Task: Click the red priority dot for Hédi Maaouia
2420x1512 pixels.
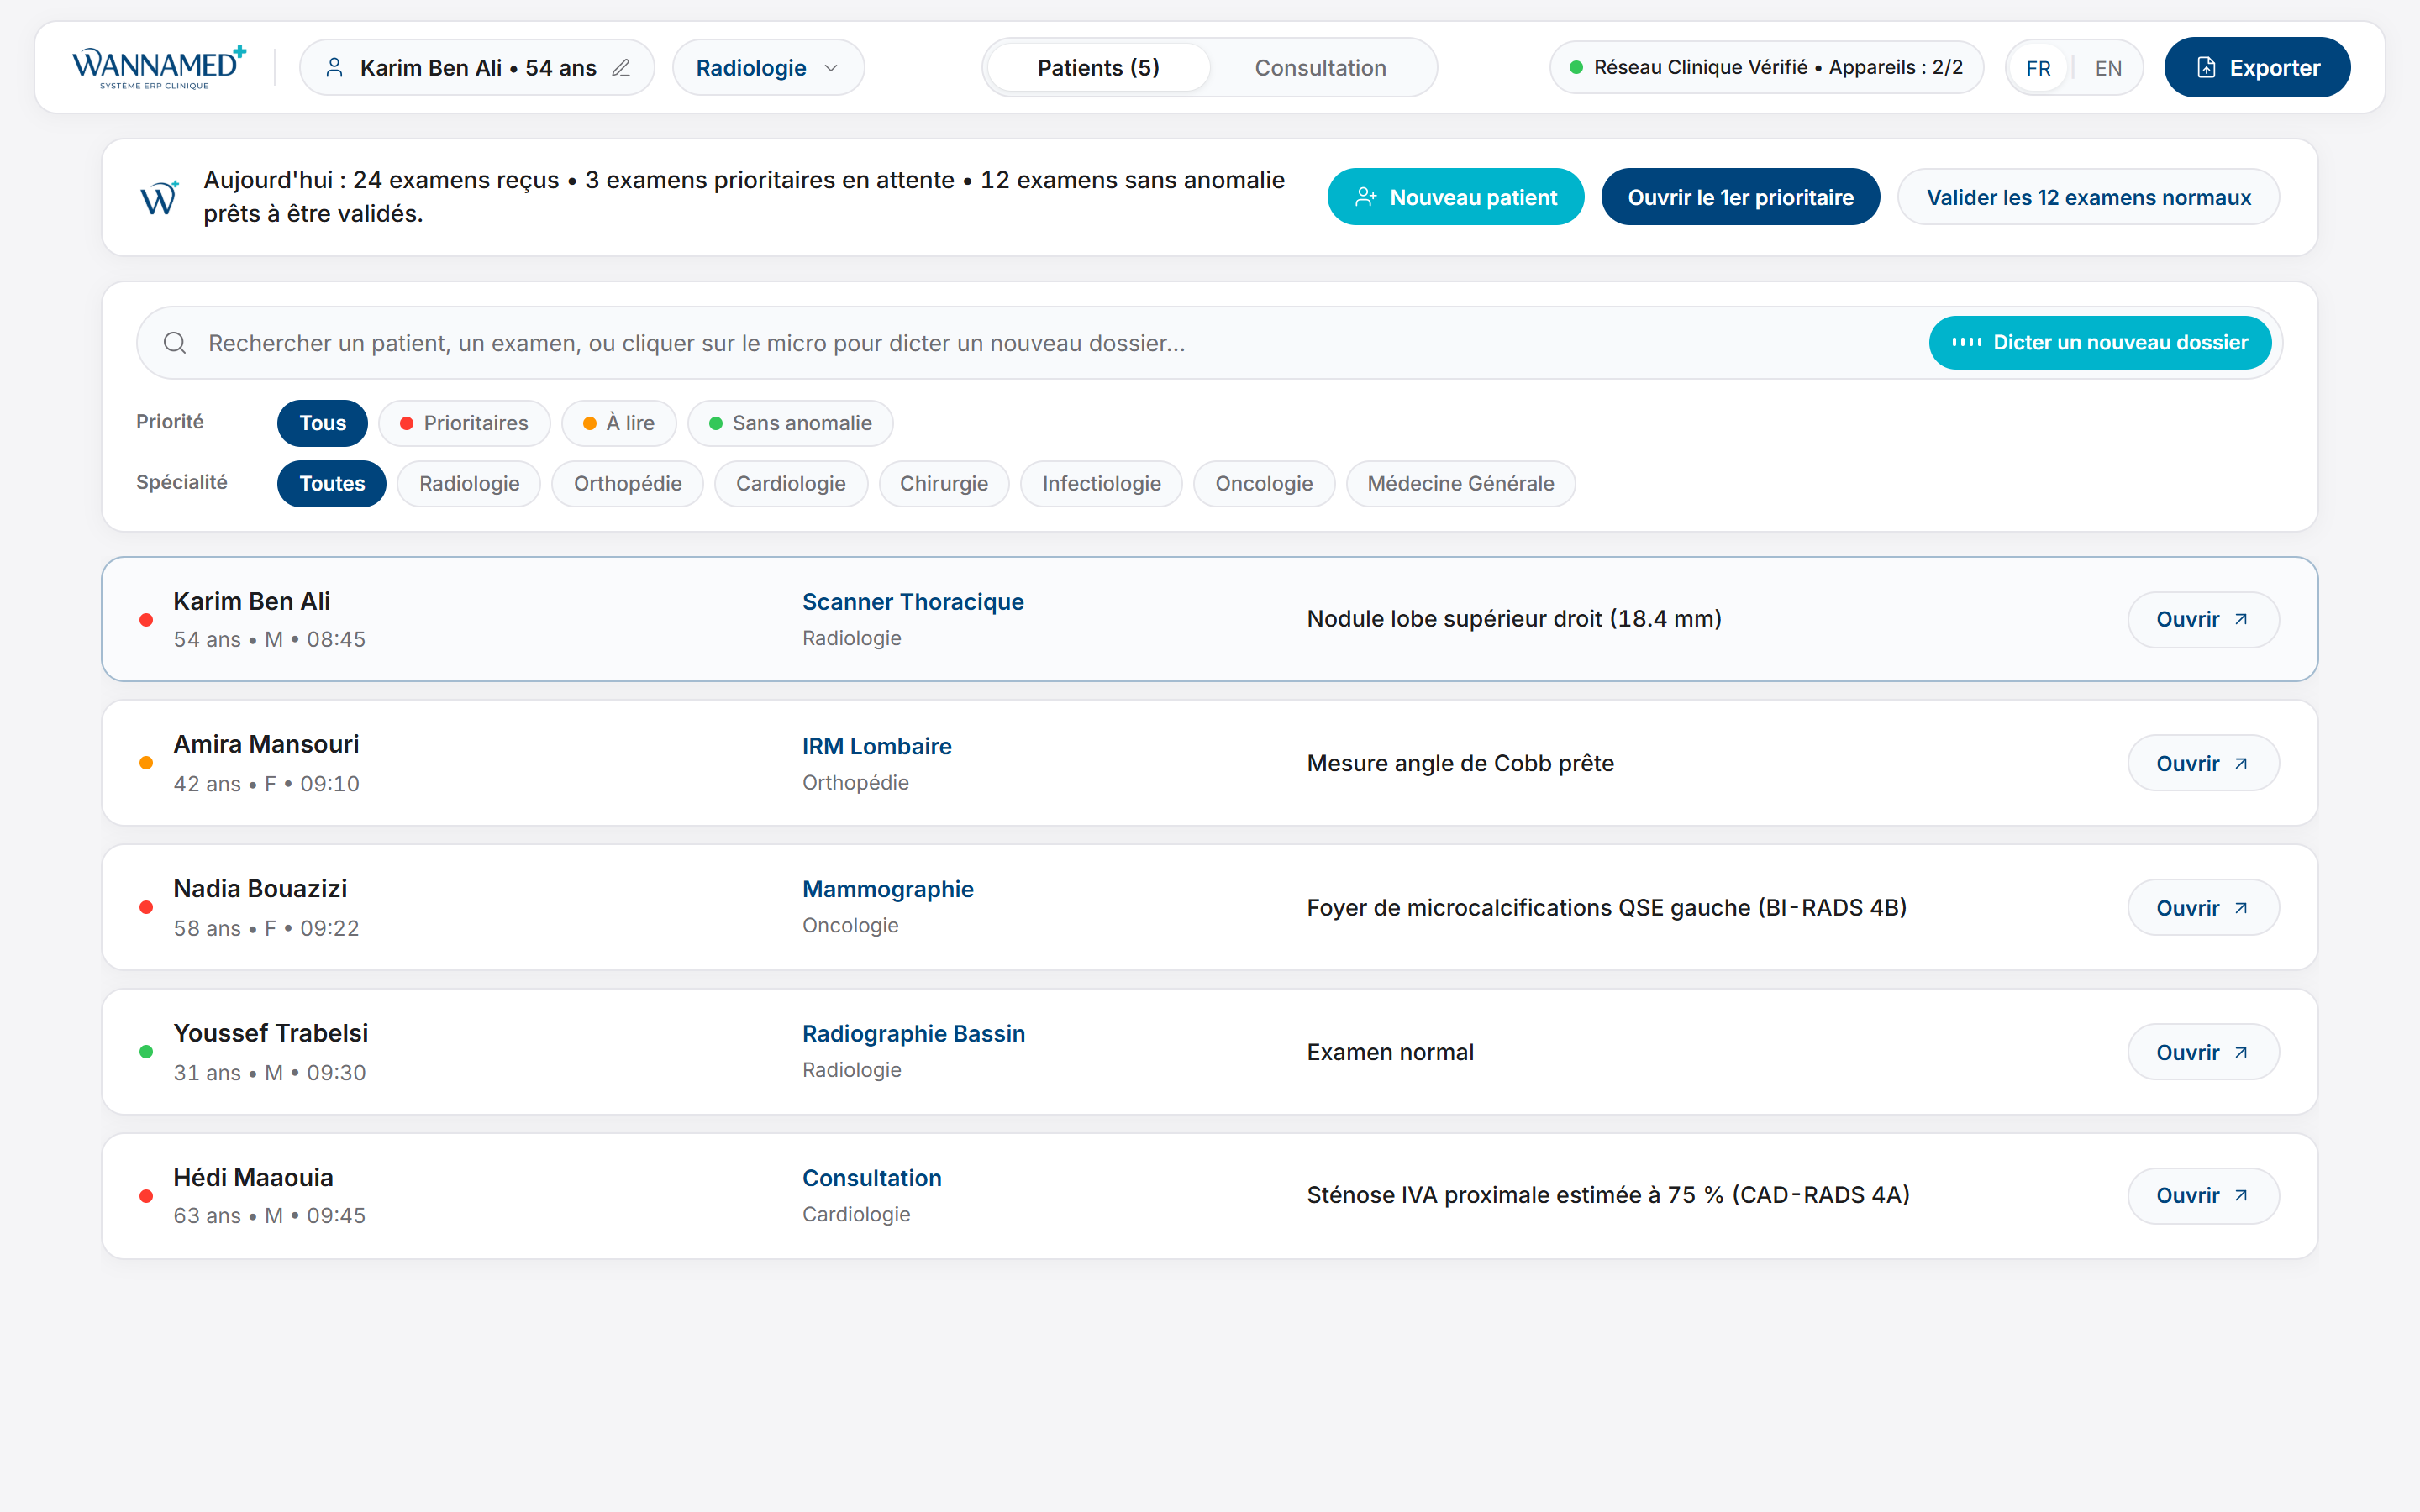Action: click(x=146, y=1196)
